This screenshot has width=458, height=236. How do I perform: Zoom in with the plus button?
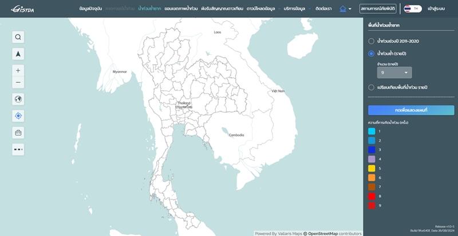[x=18, y=71]
